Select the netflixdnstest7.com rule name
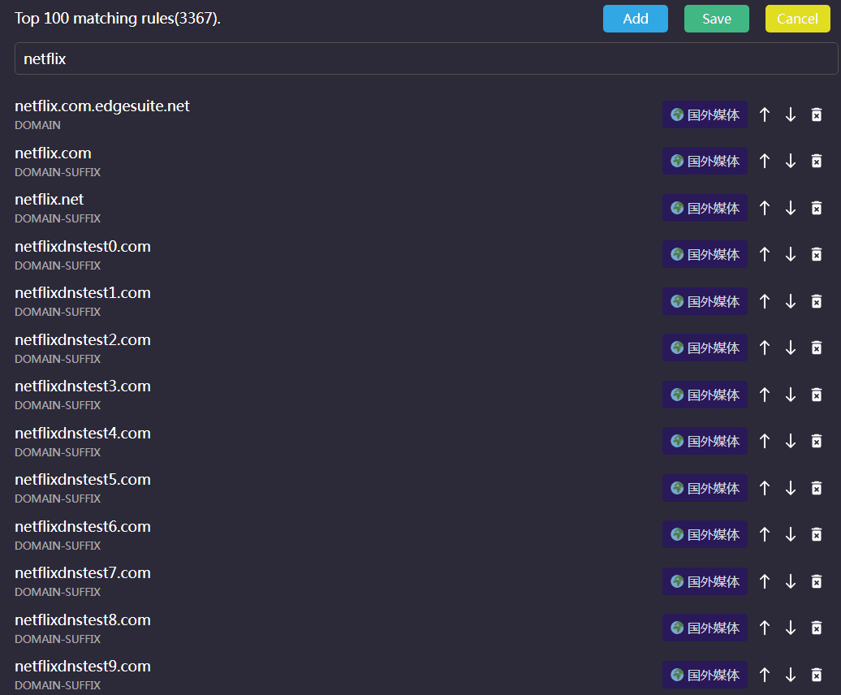The width and height of the screenshot is (841, 695). coord(83,572)
